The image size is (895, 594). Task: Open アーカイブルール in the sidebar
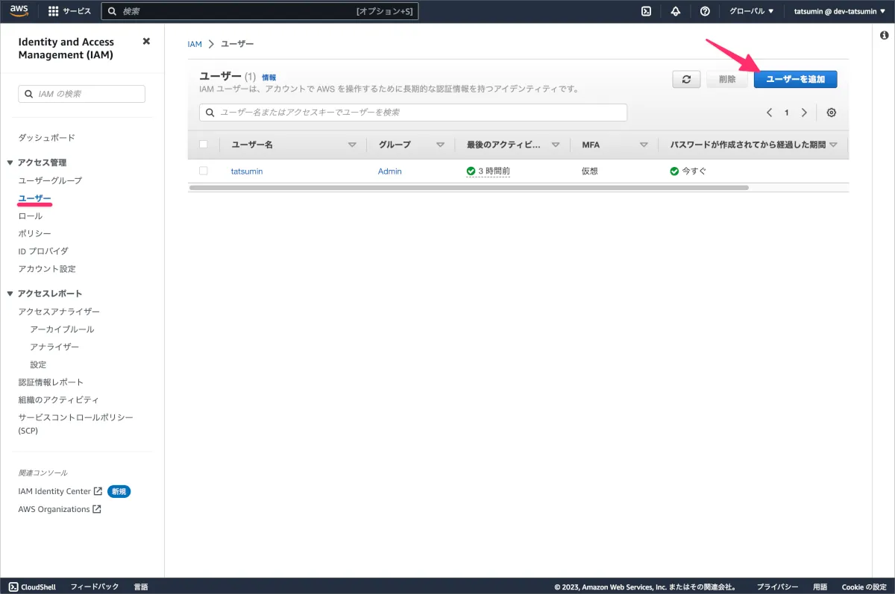tap(62, 329)
